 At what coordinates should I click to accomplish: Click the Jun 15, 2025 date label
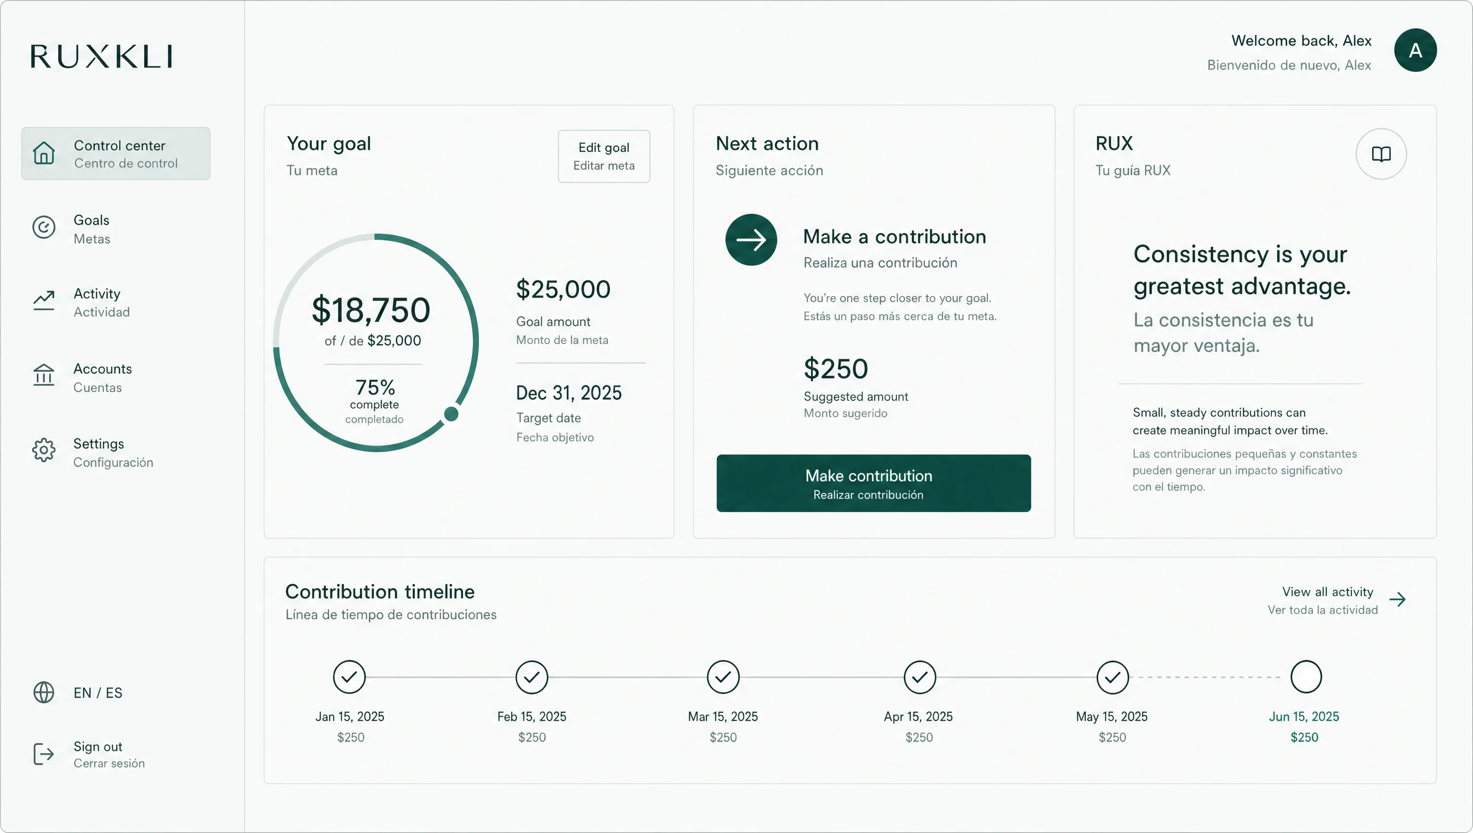pos(1304,716)
